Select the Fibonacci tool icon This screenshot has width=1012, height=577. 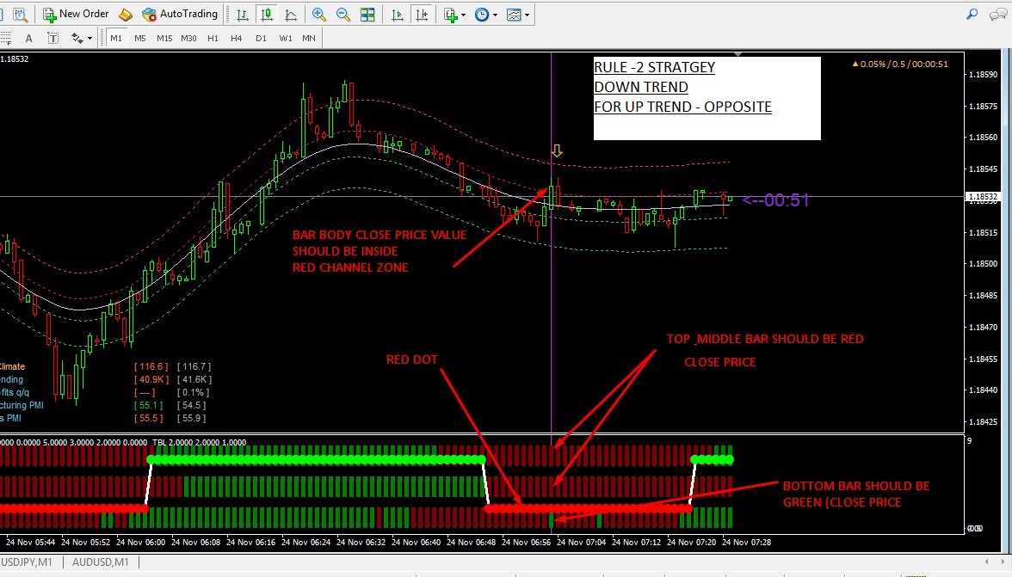(x=5, y=38)
